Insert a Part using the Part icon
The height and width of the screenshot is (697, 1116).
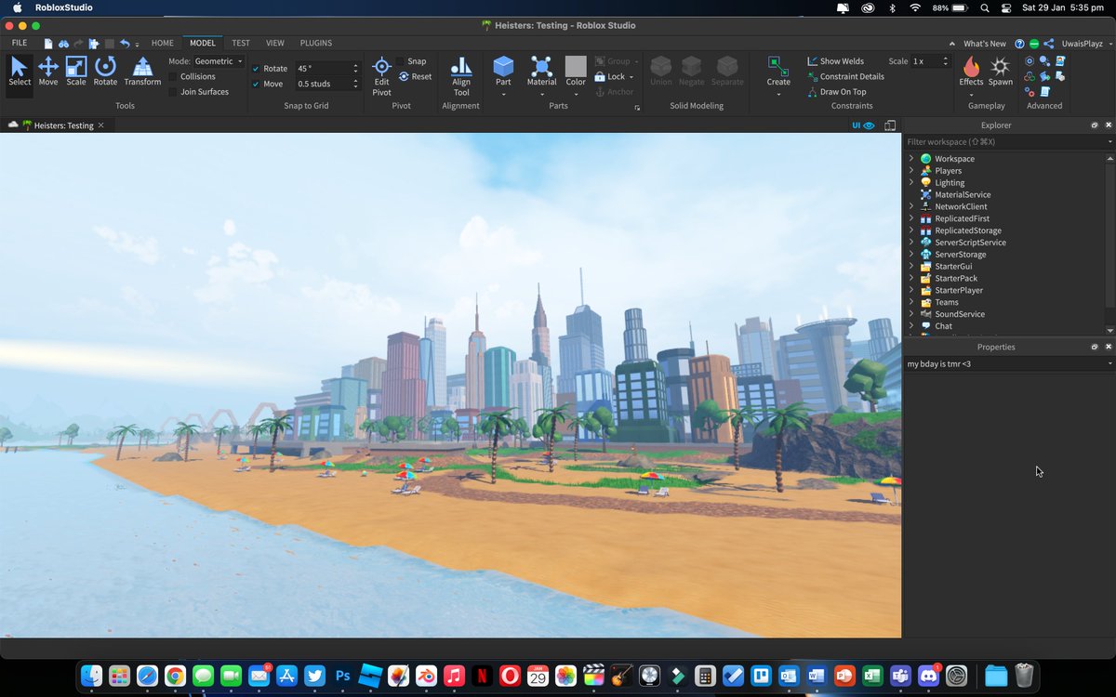[x=503, y=71]
